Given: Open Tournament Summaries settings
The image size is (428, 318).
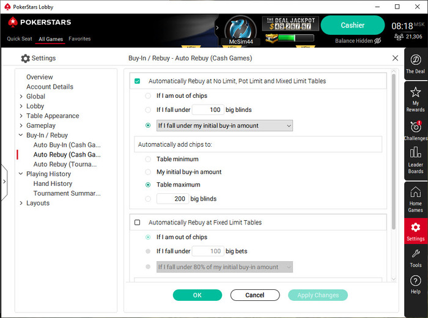Looking at the screenshot, I should [x=67, y=193].
